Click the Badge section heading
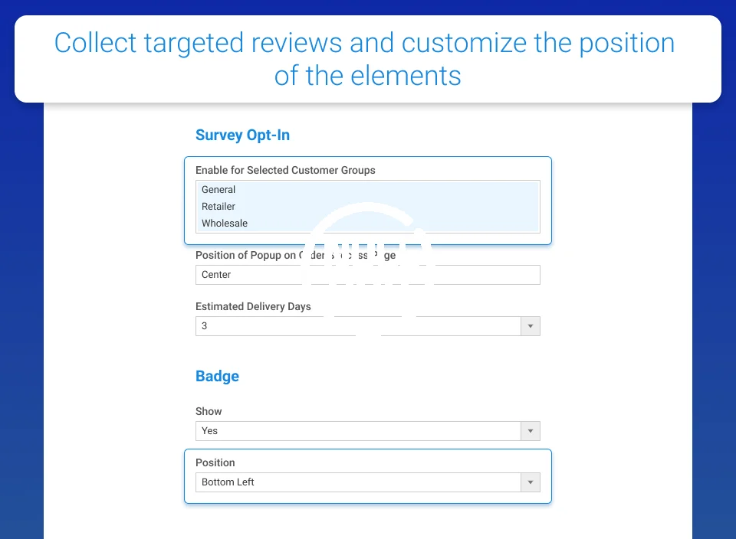 (x=217, y=376)
